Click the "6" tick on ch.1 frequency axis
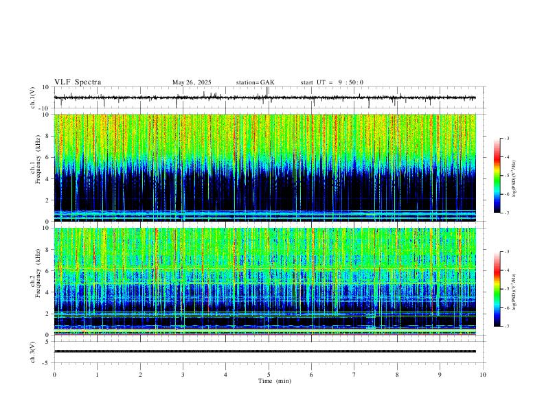 pyautogui.click(x=48, y=157)
